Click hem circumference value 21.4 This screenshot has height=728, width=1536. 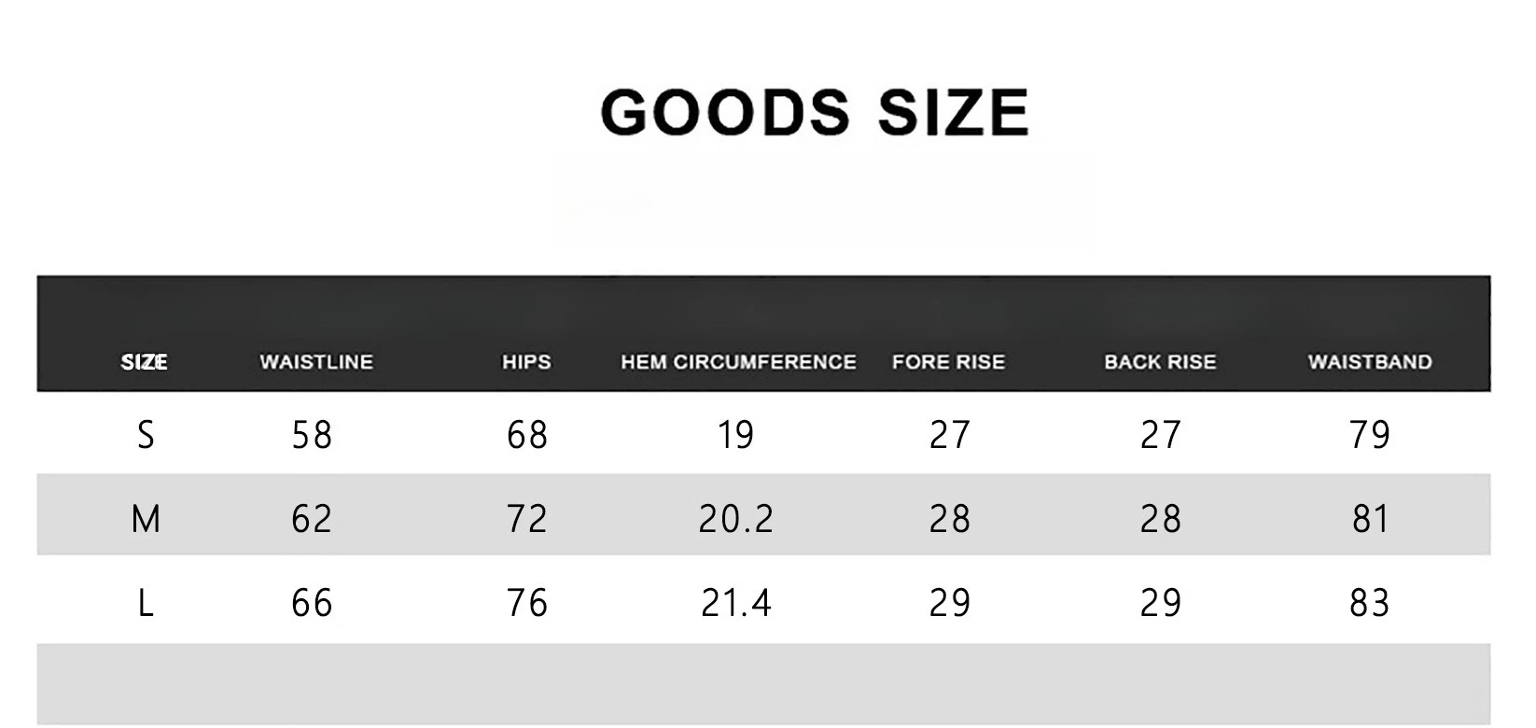tap(736, 603)
